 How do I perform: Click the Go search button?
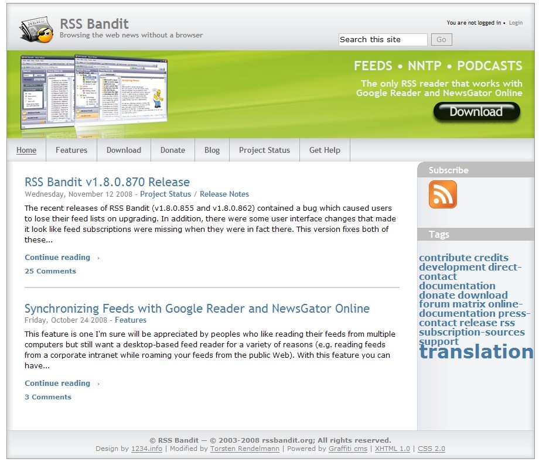click(x=441, y=39)
